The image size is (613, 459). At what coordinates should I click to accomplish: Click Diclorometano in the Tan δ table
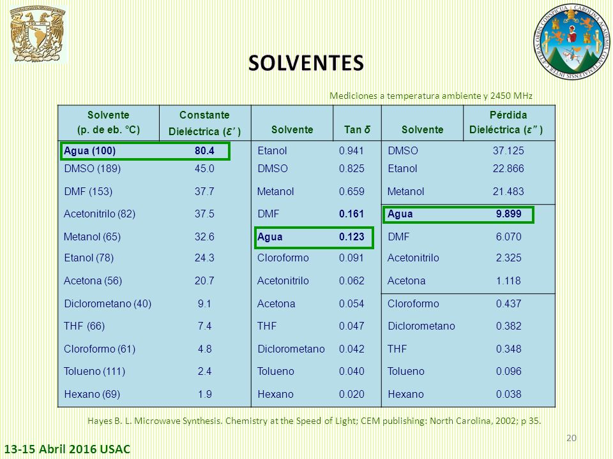coord(291,349)
